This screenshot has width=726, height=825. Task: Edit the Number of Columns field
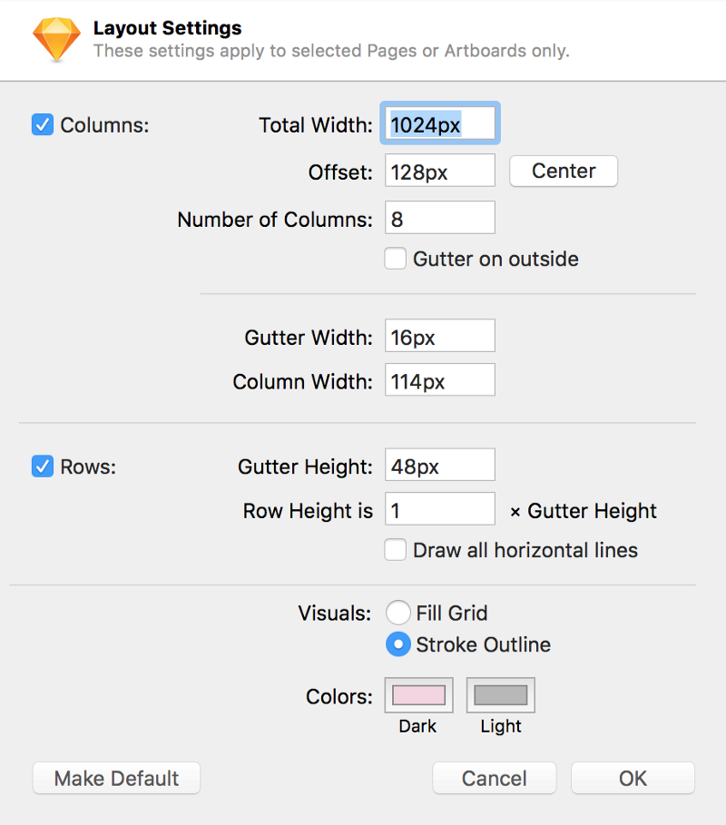coord(440,218)
